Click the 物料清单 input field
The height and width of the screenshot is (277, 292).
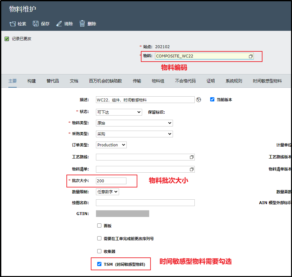(145, 169)
